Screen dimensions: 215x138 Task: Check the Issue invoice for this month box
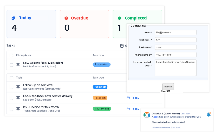(x=11, y=109)
